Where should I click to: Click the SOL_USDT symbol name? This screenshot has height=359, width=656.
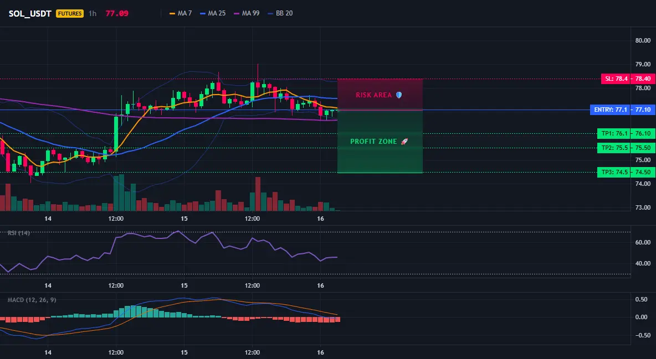(x=30, y=13)
